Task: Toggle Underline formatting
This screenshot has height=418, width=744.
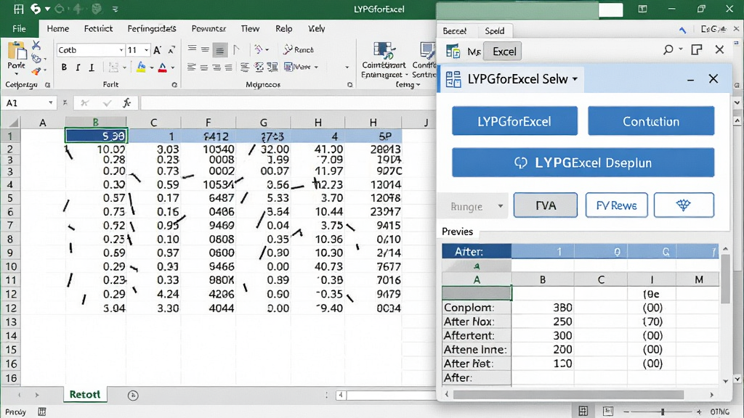Action: coord(92,67)
